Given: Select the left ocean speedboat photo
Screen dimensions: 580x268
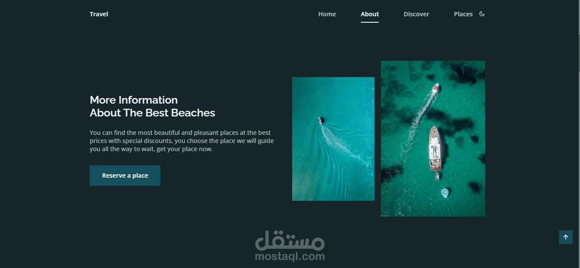Looking at the screenshot, I should [333, 139].
